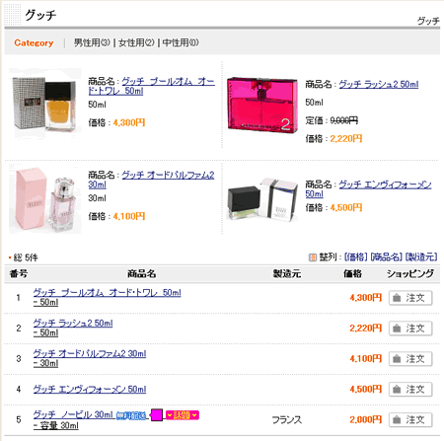Sort the list by 商品名
The height and width of the screenshot is (441, 444).
pyautogui.click(x=386, y=257)
